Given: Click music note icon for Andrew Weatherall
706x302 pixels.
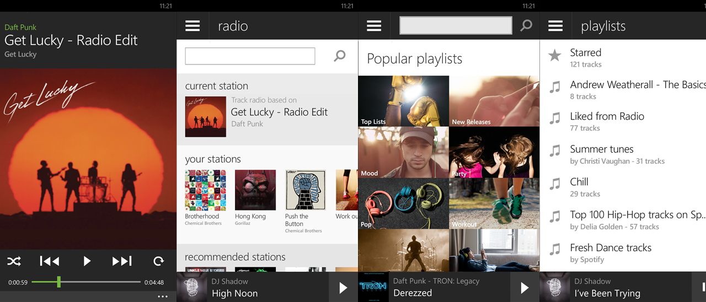Looking at the screenshot, I should (555, 87).
